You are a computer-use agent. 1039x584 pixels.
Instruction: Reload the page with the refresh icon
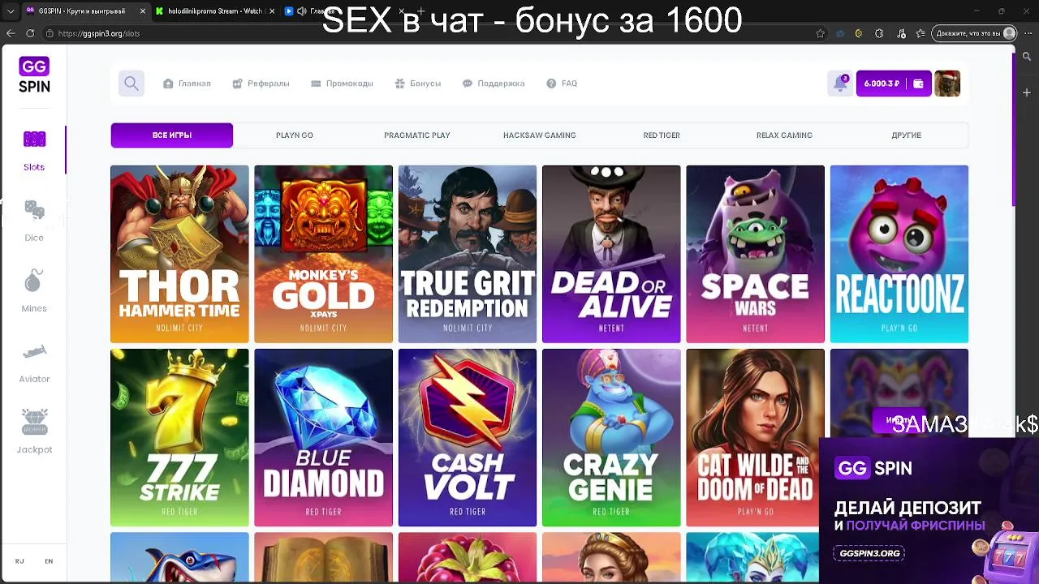tap(30, 33)
